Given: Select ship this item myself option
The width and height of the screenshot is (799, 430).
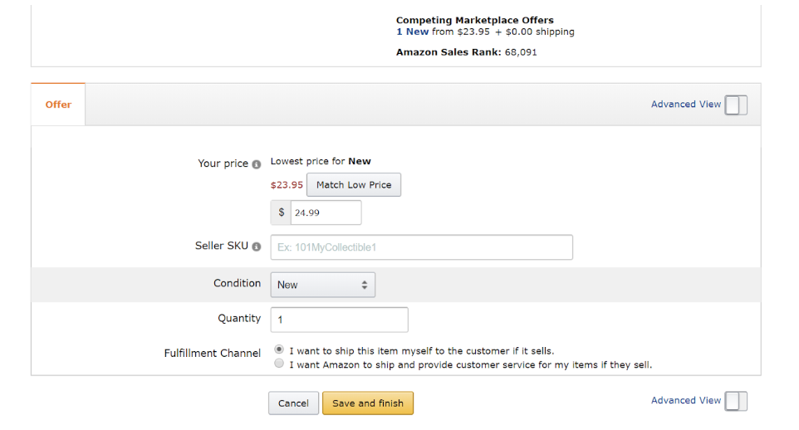Looking at the screenshot, I should click(279, 349).
